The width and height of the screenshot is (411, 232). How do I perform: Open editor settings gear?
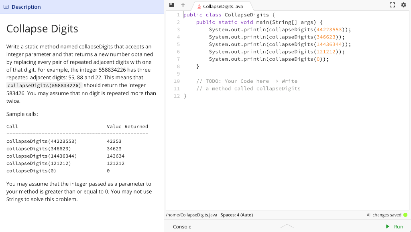click(403, 5)
